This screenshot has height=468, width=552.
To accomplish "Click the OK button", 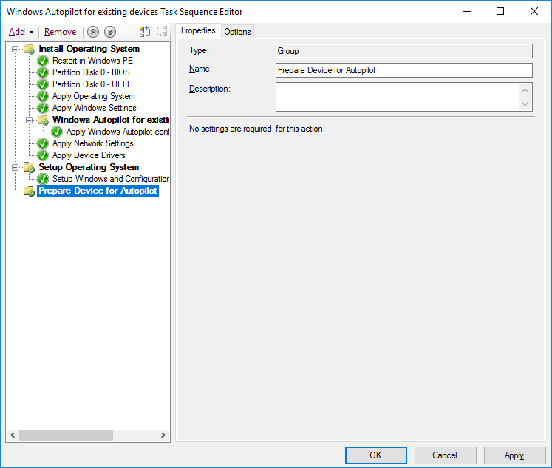I will click(376, 455).
